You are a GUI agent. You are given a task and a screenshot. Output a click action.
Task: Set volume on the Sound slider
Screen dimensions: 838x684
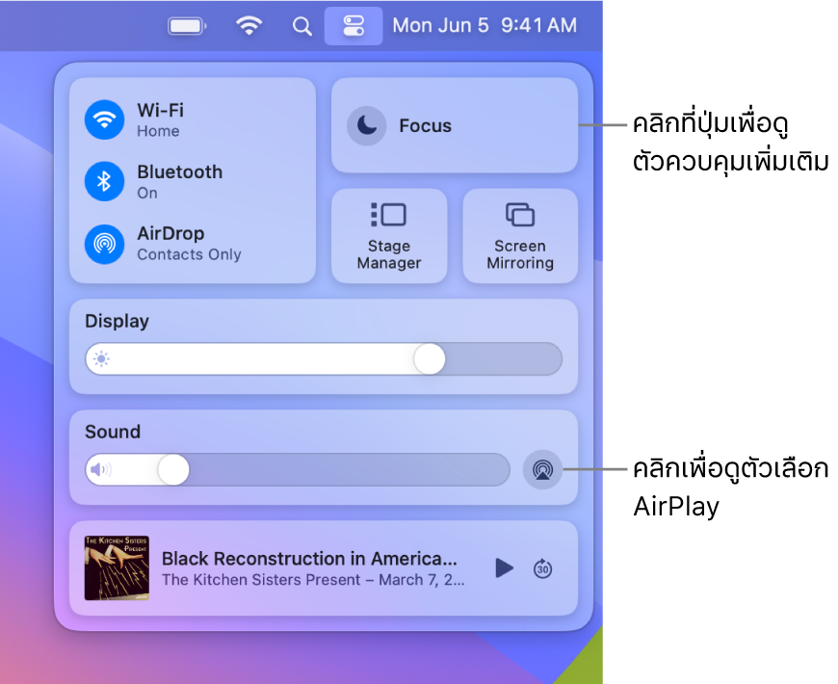tap(298, 470)
